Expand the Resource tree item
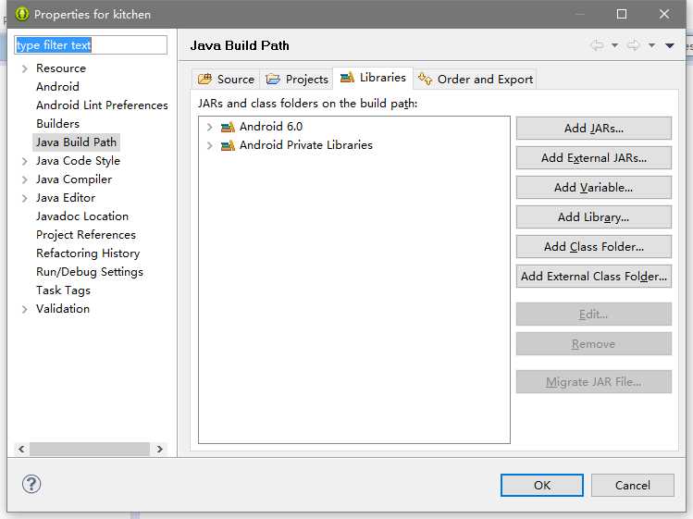 25,68
